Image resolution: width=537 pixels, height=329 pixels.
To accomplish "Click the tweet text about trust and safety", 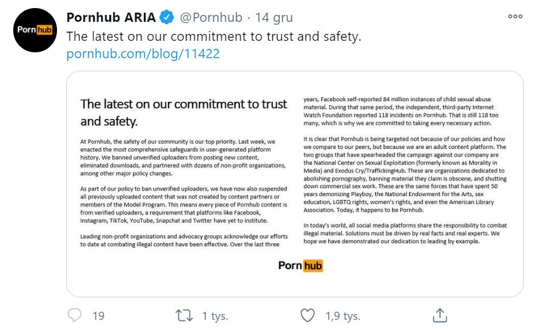I will tap(214, 36).
